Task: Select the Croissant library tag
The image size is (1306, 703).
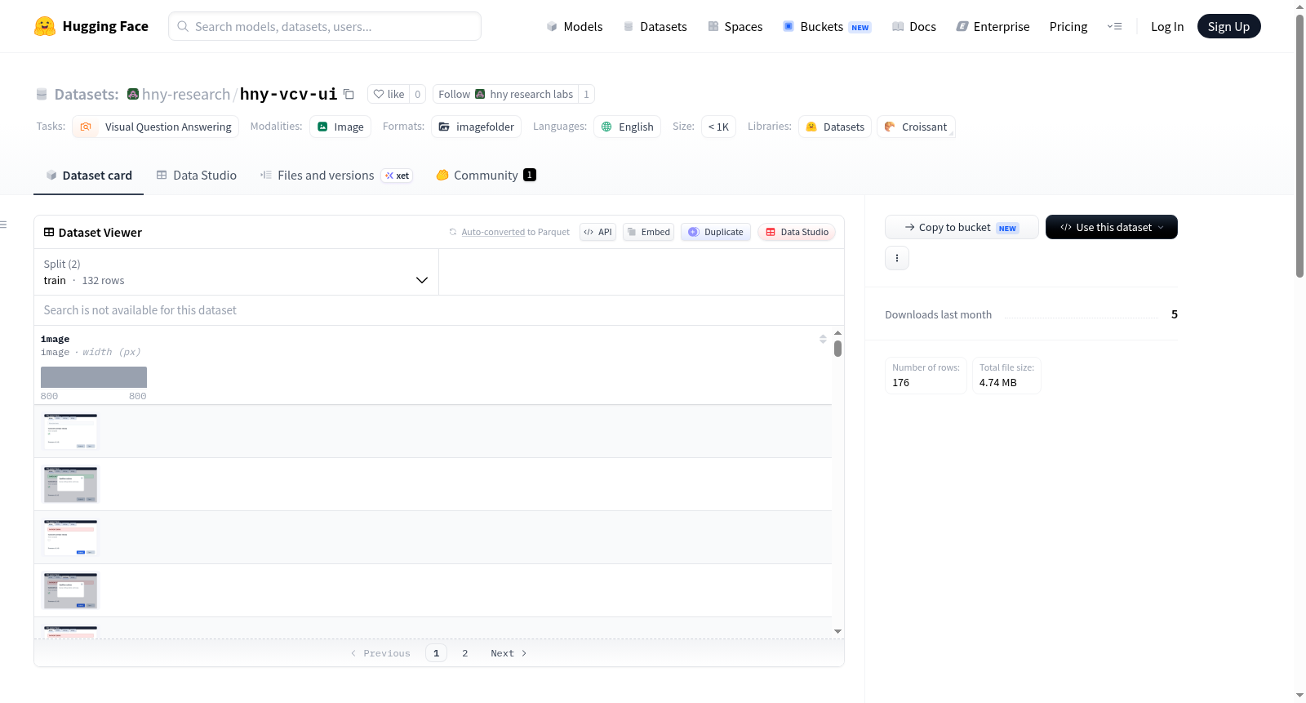Action: coord(916,127)
